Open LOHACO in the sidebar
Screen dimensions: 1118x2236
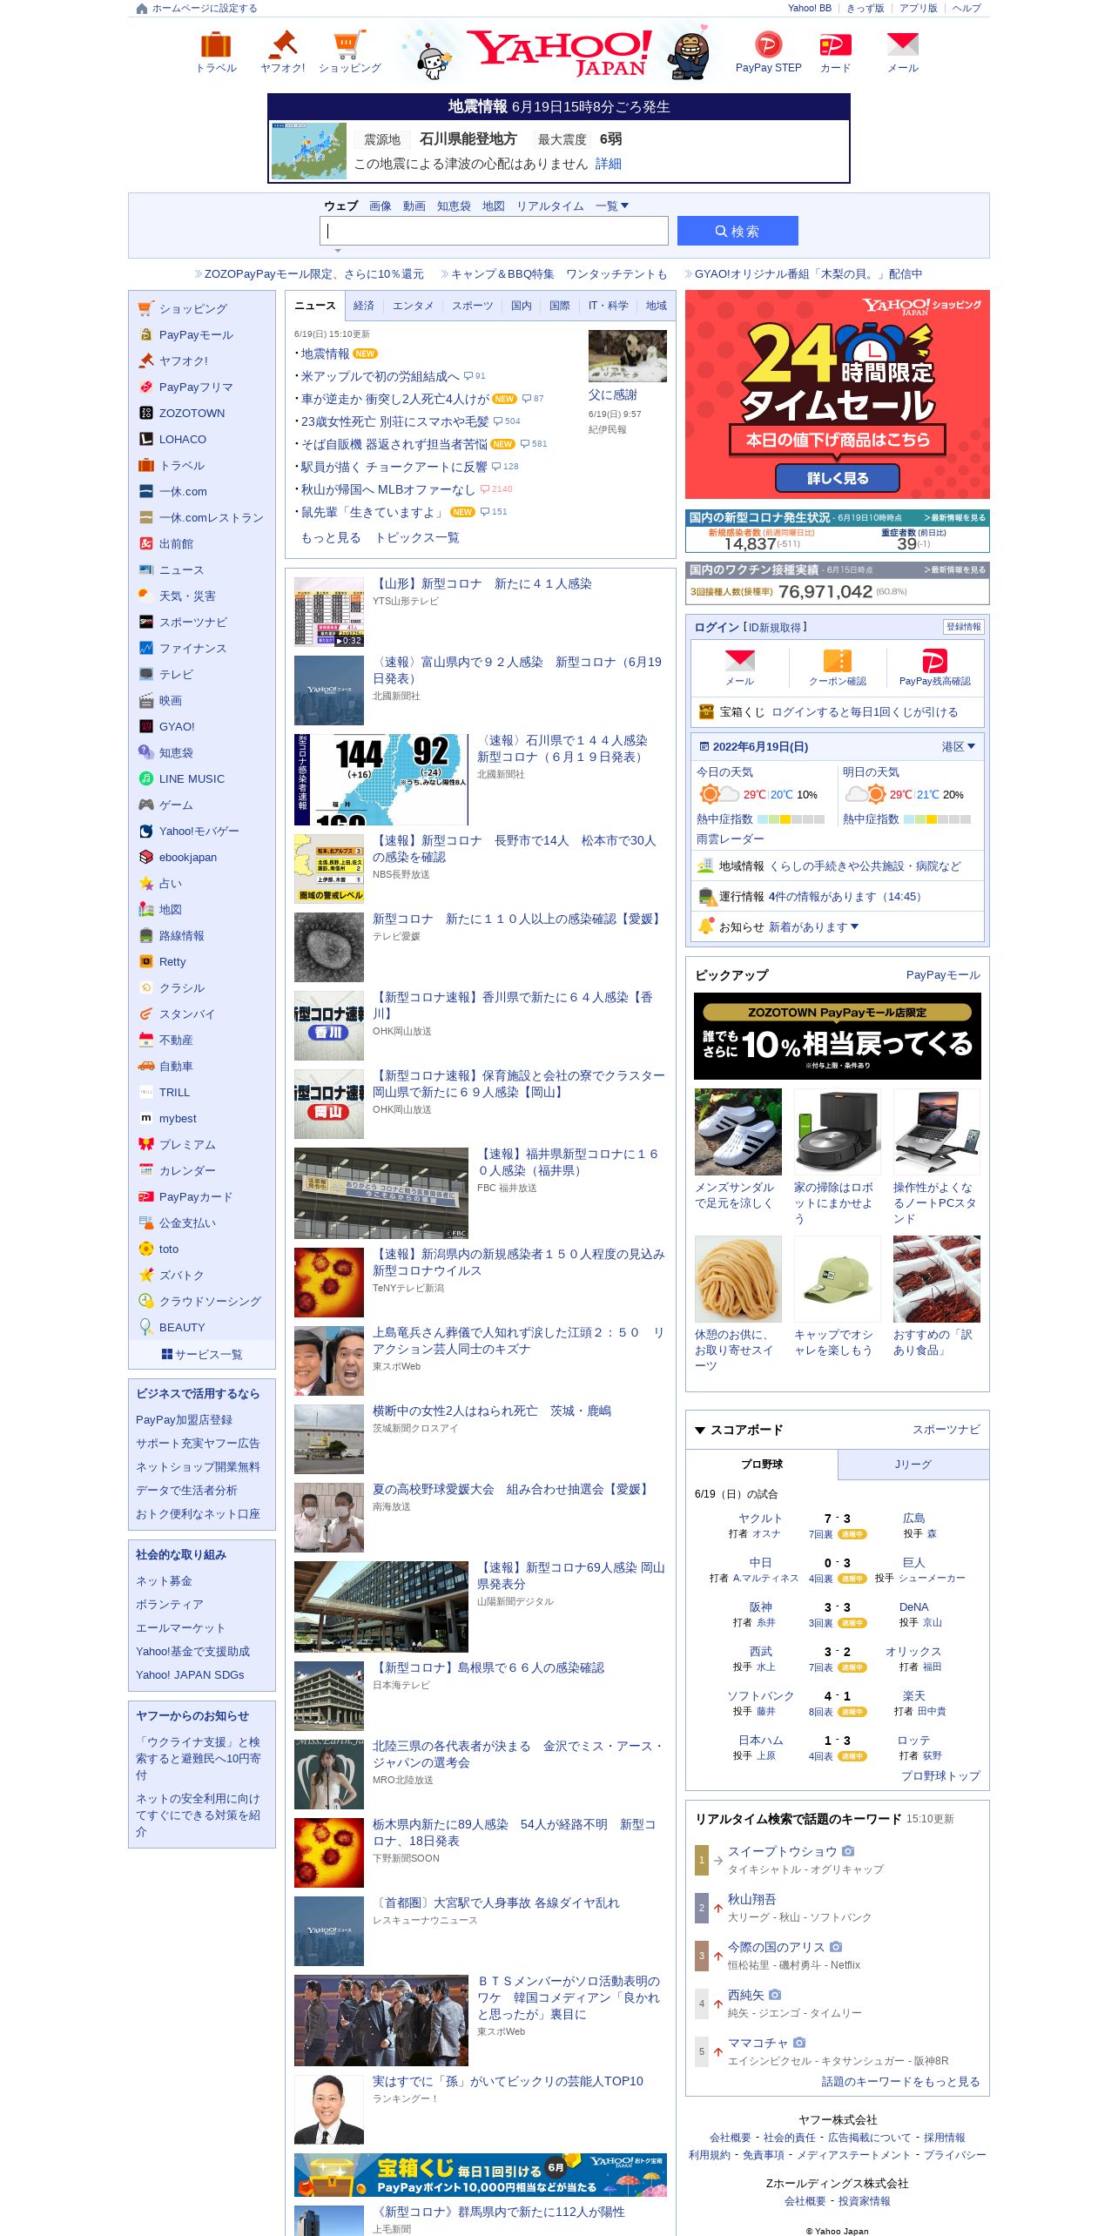(182, 440)
